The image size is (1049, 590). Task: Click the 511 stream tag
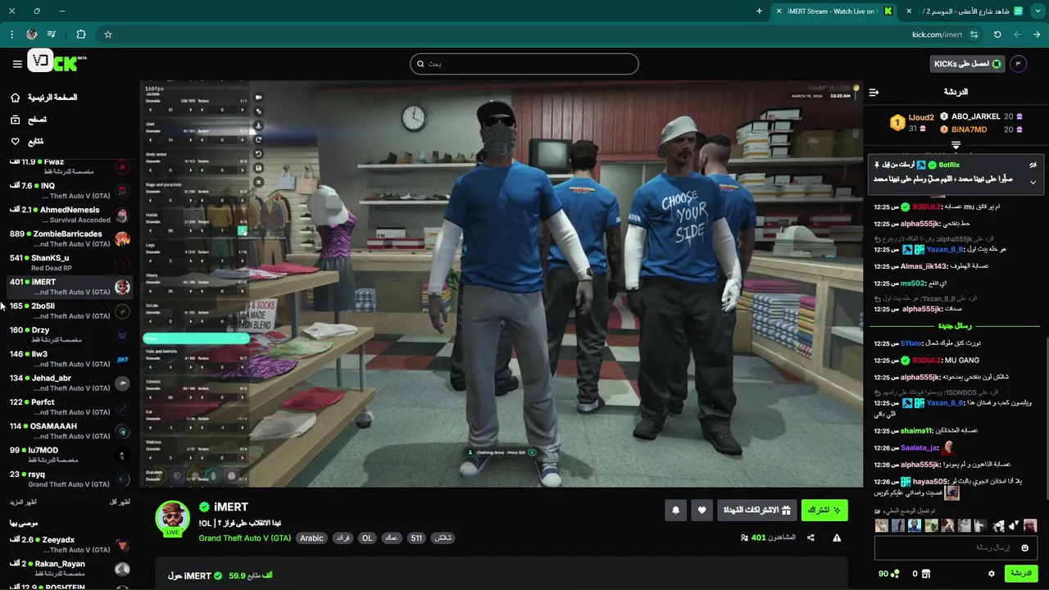coord(416,538)
